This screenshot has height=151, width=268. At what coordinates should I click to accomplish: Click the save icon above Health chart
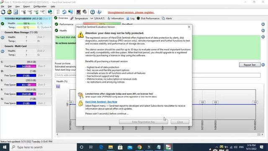point(58,86)
